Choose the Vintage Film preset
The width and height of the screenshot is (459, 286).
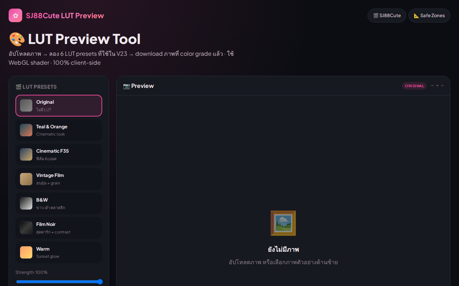click(59, 179)
